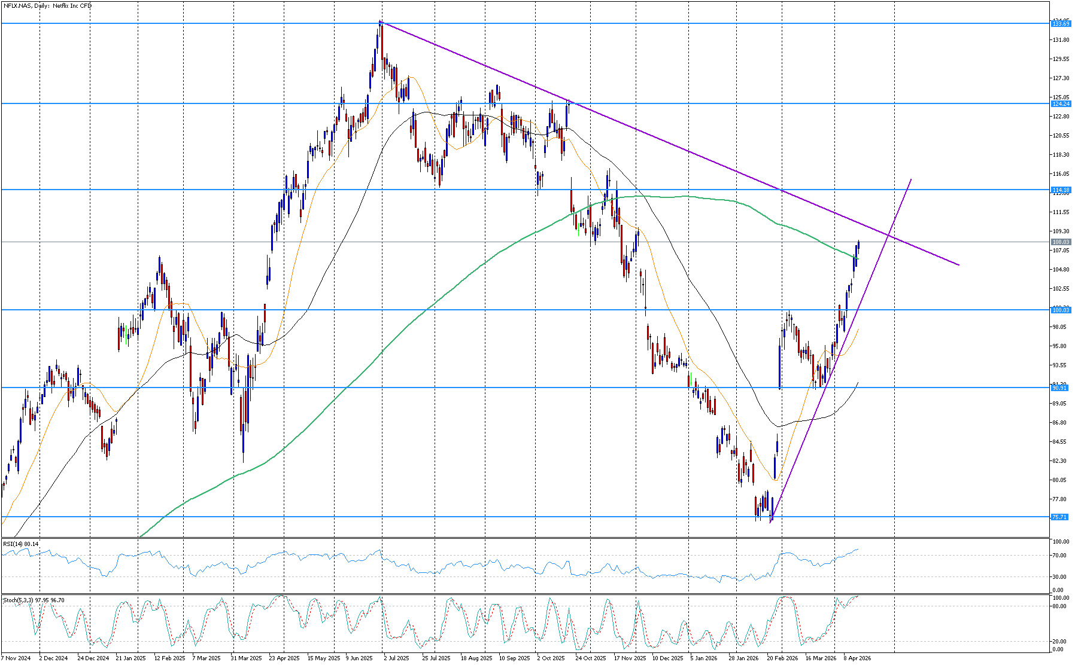Click the 17 Nov 2025 date label
Viewport: 1078px width, 665px height.
[630, 658]
